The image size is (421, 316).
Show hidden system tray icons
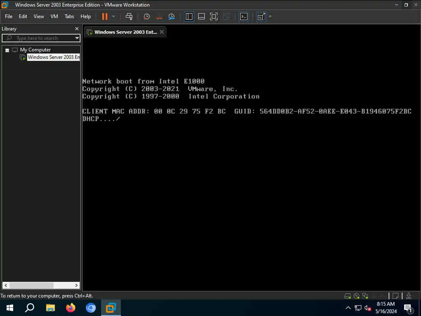click(x=348, y=308)
